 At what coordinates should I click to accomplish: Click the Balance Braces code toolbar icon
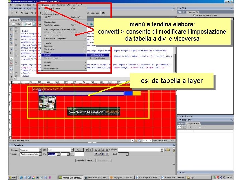coord(11,53)
